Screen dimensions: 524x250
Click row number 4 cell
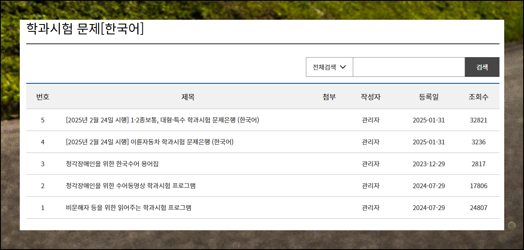click(x=43, y=142)
